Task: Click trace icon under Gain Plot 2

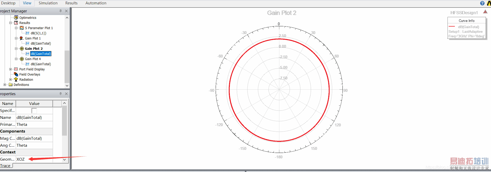Action: (x=27, y=54)
